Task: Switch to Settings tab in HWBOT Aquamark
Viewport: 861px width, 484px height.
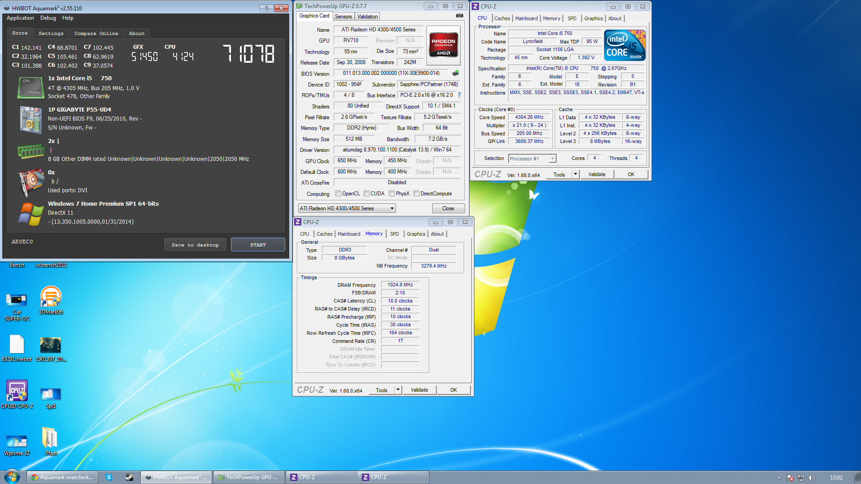Action: point(51,33)
